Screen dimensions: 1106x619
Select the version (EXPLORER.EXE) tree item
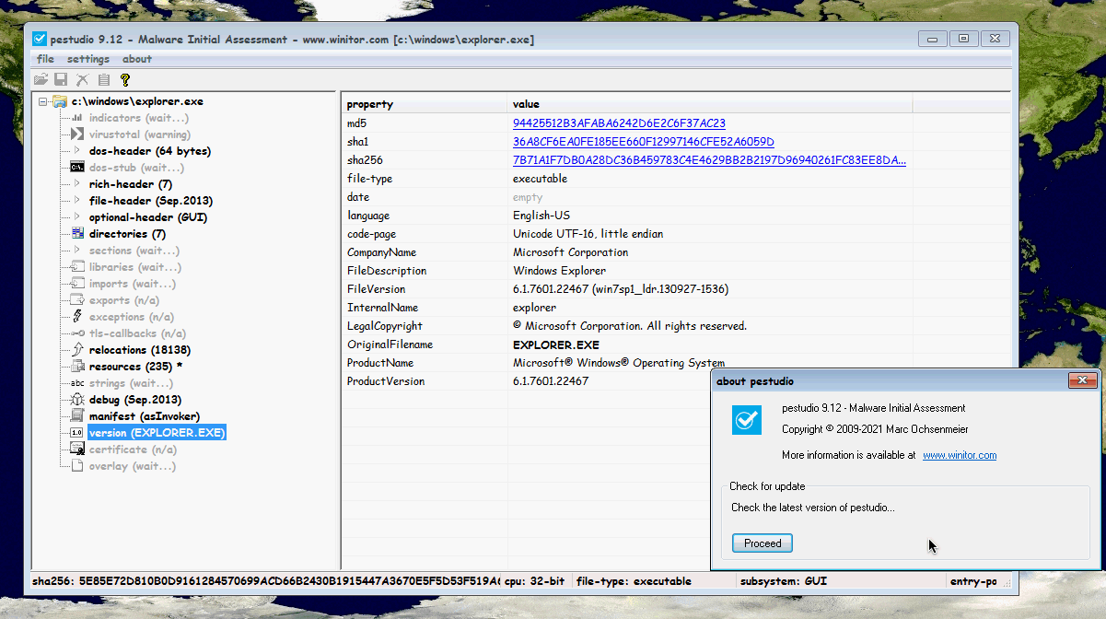[157, 433]
